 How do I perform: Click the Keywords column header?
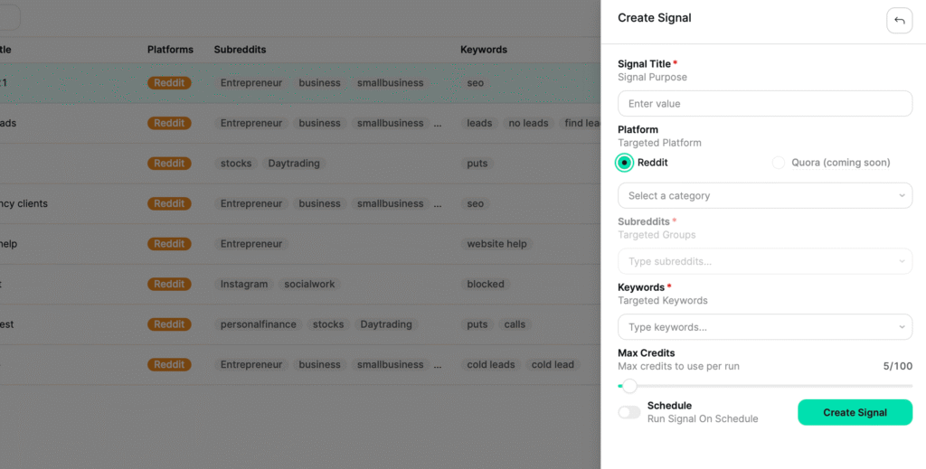coord(484,50)
